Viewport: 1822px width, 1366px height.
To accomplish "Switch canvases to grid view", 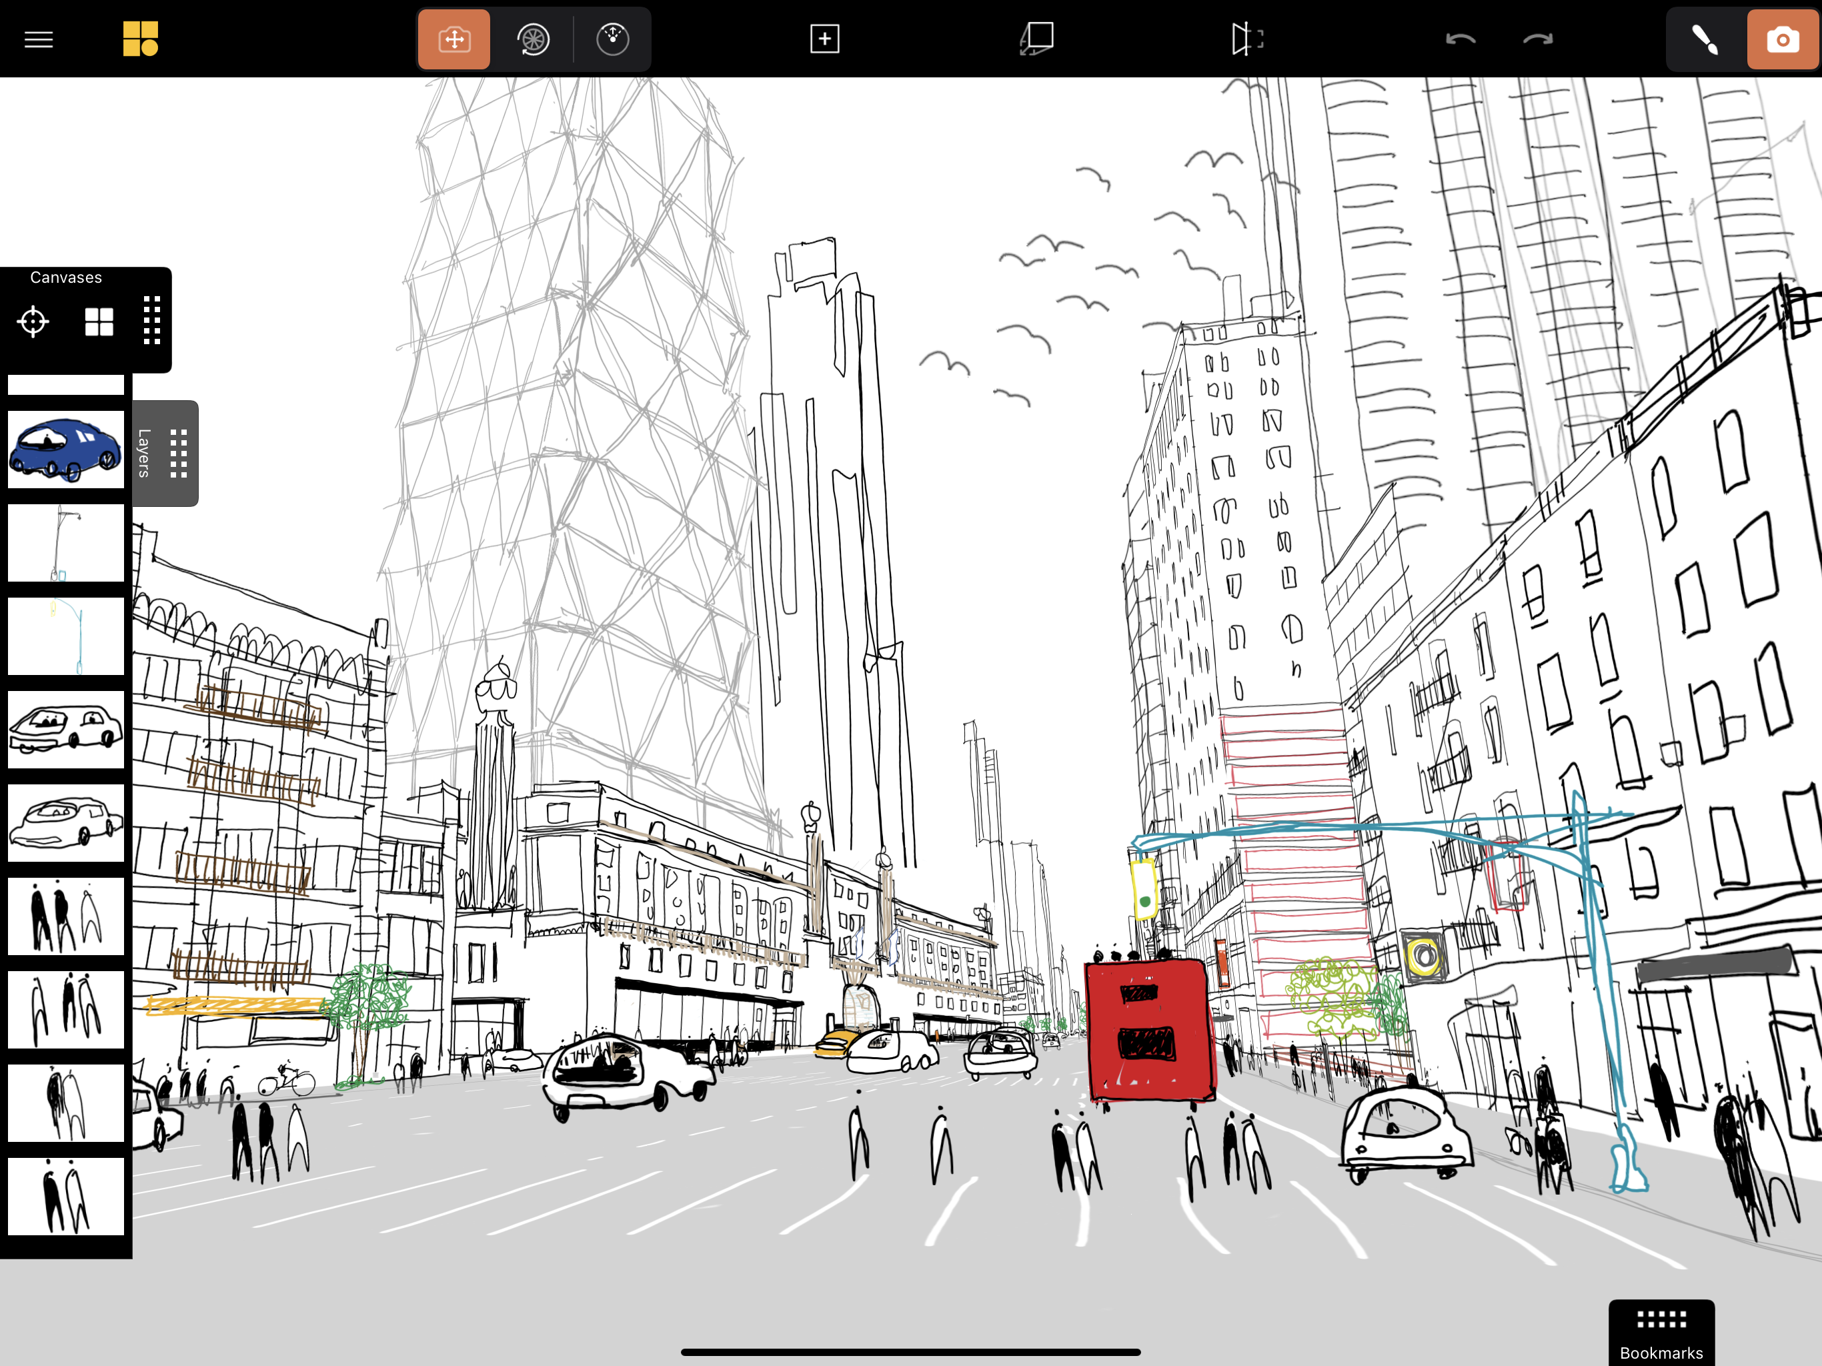I will [99, 321].
